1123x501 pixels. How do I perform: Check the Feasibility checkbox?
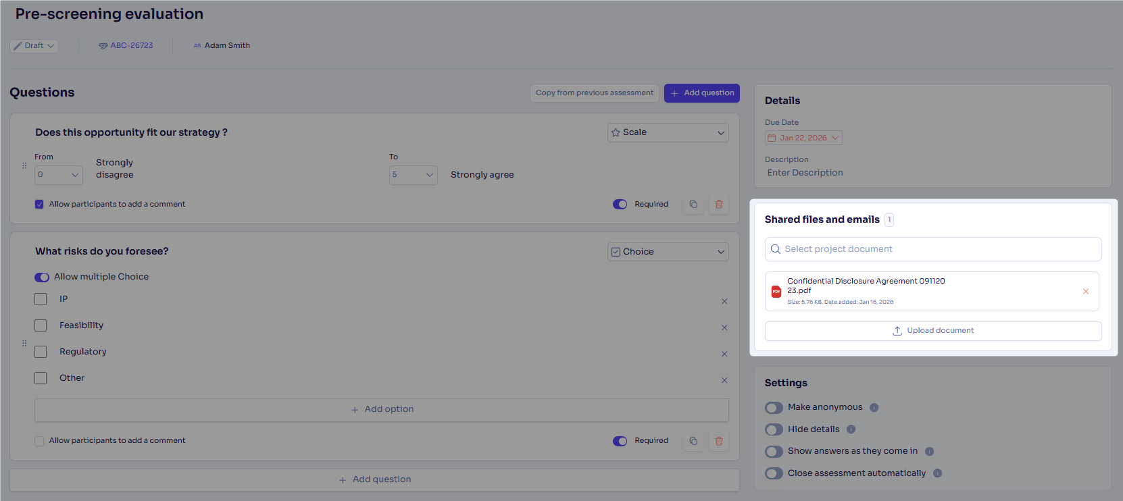(x=41, y=325)
